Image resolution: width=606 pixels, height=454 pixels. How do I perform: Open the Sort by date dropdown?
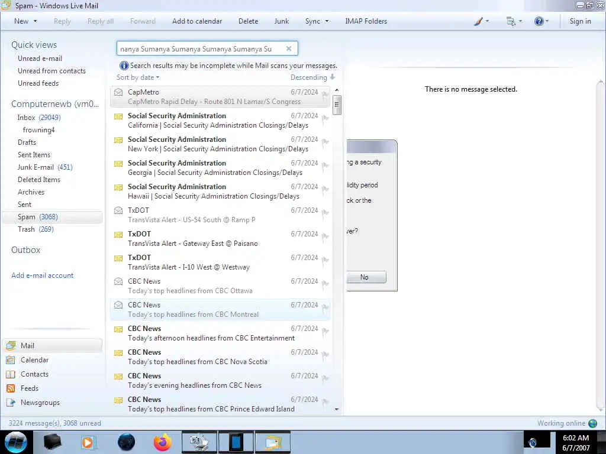pos(138,77)
